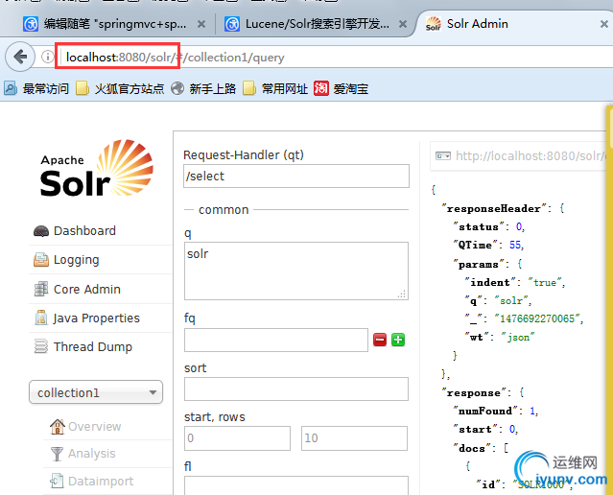The image size is (613, 495).
Task: Close the Lucene/Solr tab
Action: [x=403, y=24]
